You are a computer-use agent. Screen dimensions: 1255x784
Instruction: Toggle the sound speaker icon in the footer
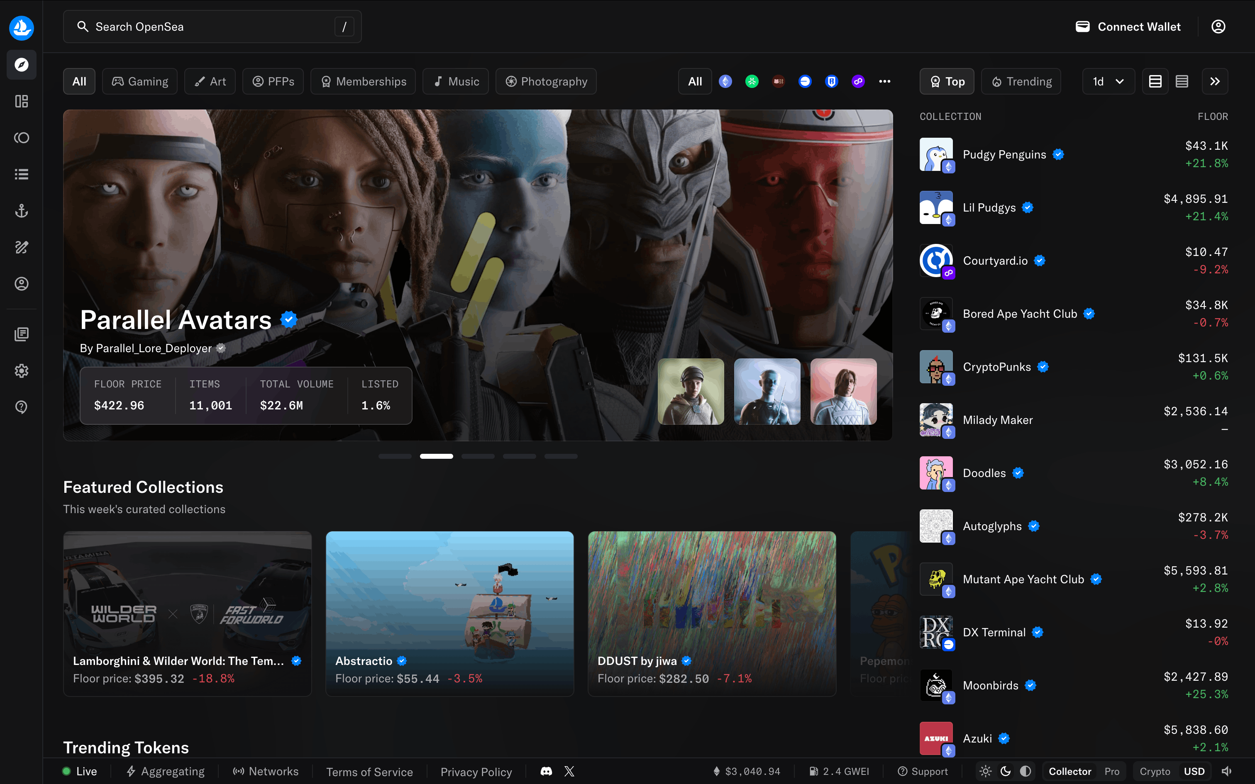pyautogui.click(x=1226, y=771)
